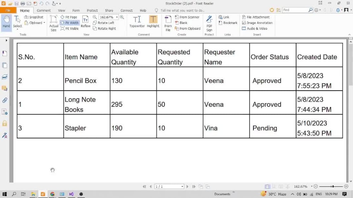This screenshot has height=198, width=353.
Task: Click the Find magnifier search button
Action: click(x=310, y=10)
